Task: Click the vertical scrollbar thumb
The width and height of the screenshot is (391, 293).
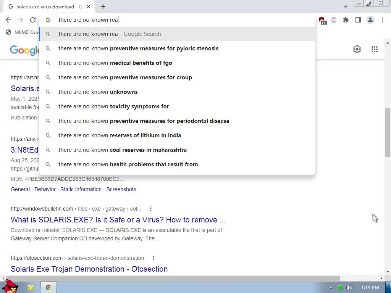Action: click(x=388, y=132)
